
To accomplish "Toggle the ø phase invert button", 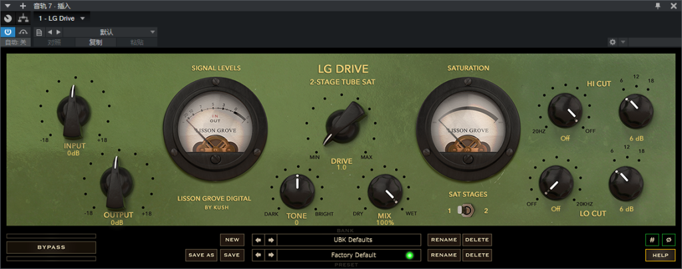I will [x=669, y=240].
